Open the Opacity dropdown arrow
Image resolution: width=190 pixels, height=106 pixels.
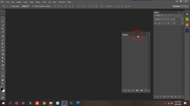tap(182, 19)
